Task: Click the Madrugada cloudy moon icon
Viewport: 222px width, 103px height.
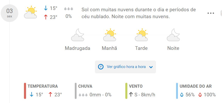Action: (x=78, y=35)
